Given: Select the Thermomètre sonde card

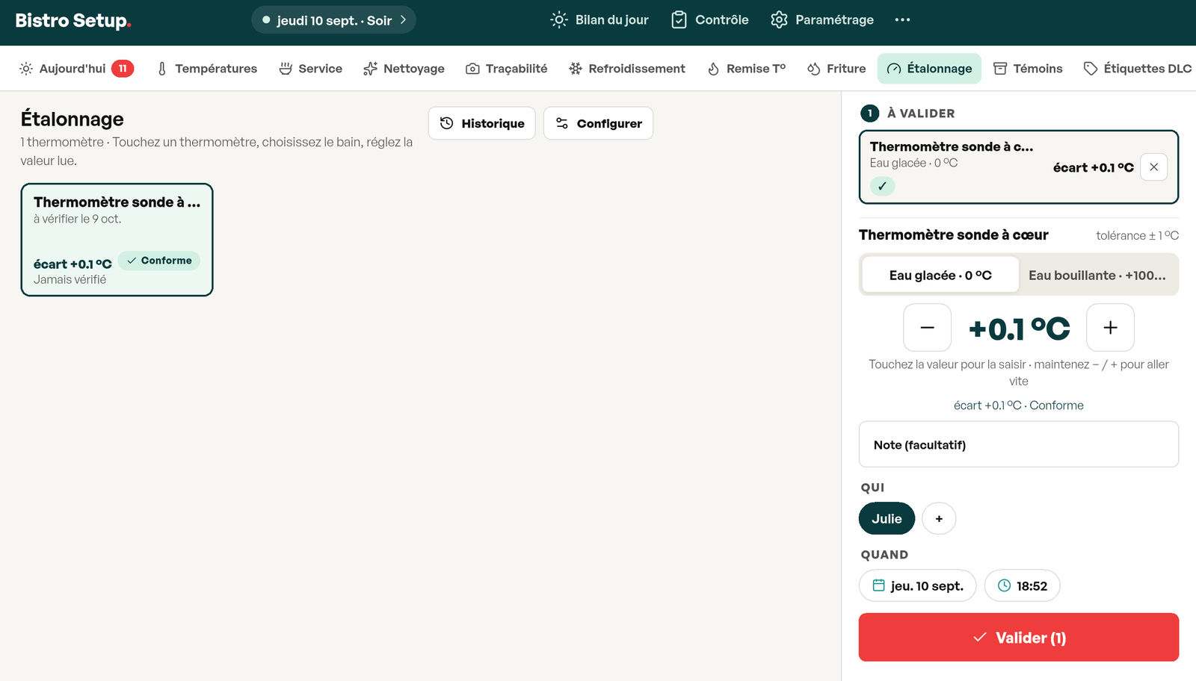Looking at the screenshot, I should 117,240.
